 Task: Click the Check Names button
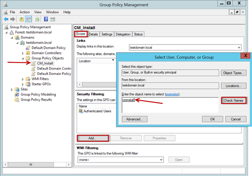234,101
